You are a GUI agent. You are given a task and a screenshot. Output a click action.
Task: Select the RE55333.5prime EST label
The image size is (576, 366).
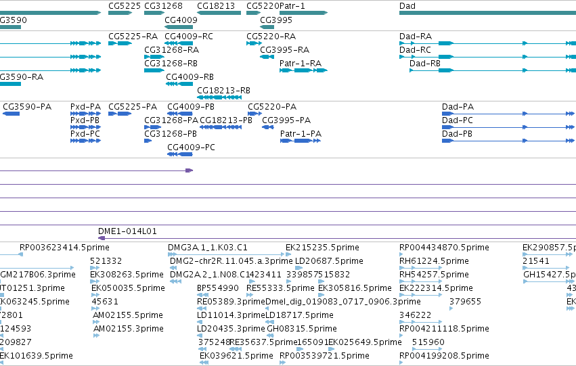click(280, 288)
